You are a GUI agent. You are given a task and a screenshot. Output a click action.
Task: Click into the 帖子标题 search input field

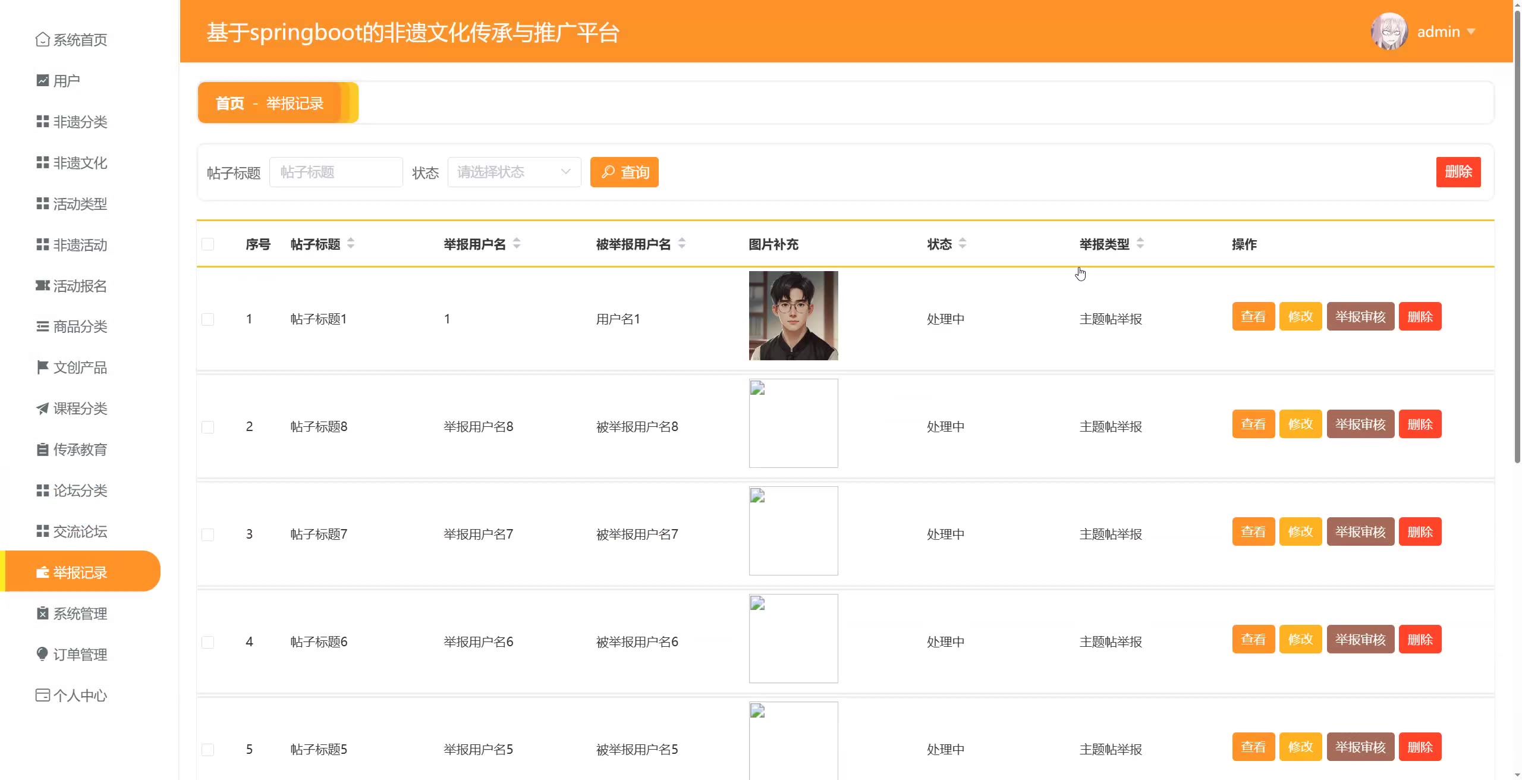click(336, 172)
